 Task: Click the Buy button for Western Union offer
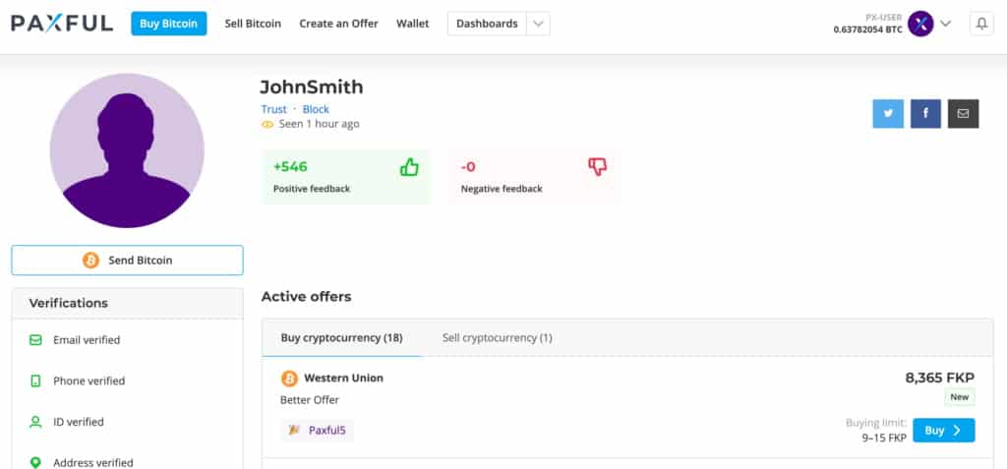click(943, 431)
